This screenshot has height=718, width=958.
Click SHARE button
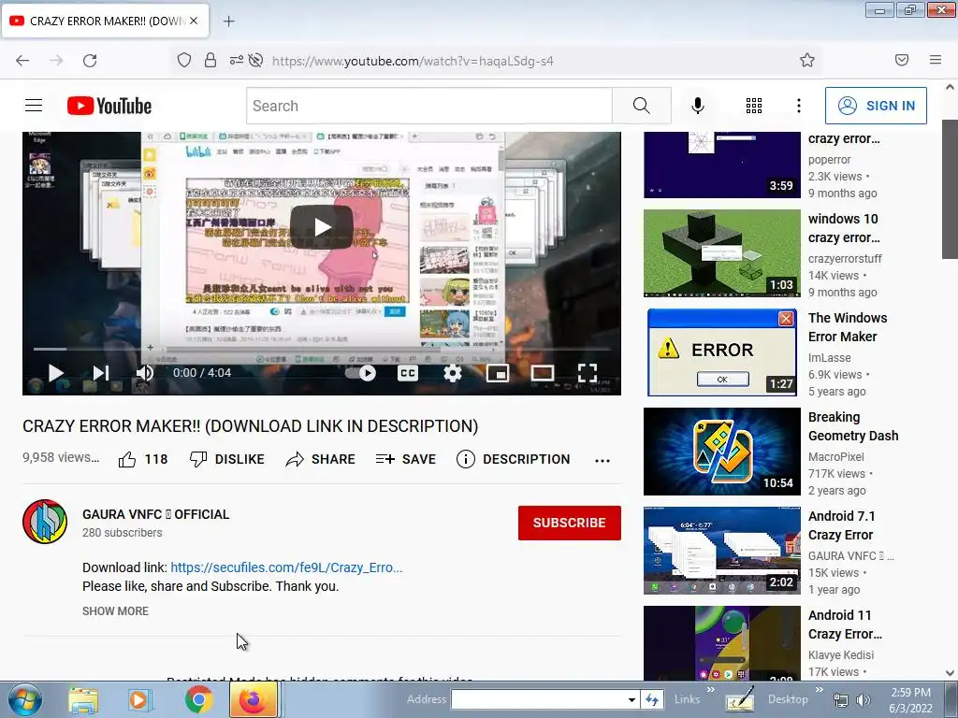tap(320, 459)
